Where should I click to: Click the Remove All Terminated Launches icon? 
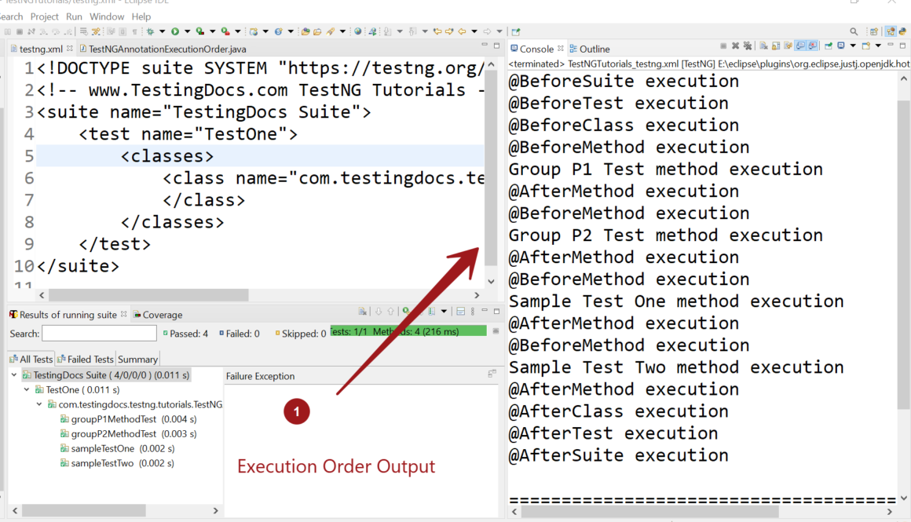click(x=748, y=47)
